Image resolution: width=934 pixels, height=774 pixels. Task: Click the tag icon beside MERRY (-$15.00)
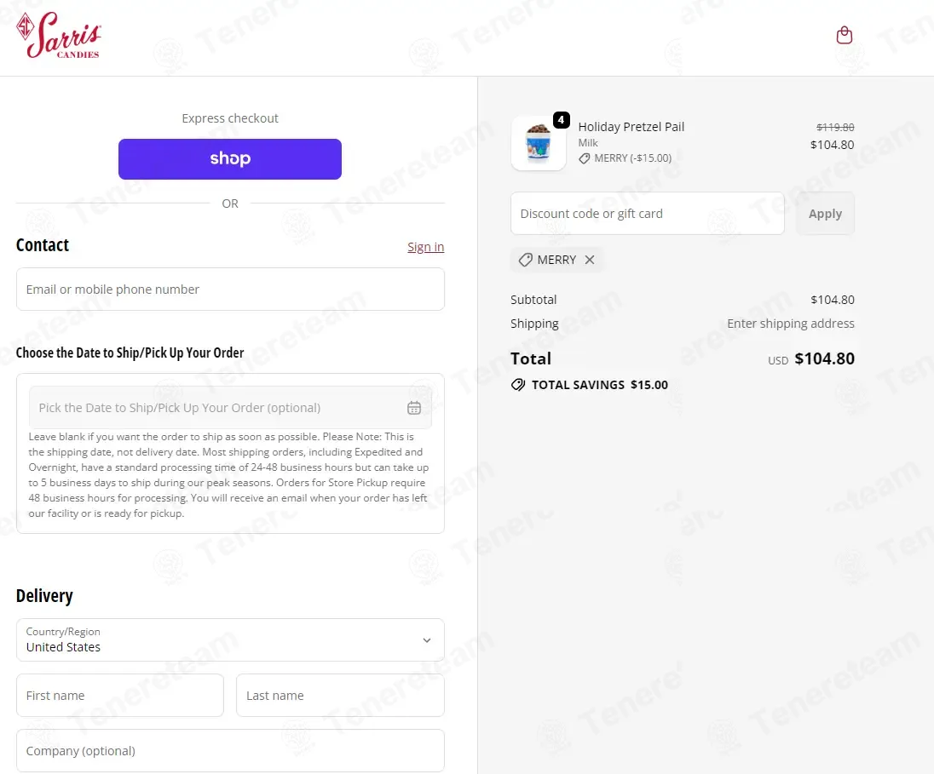[x=585, y=158]
